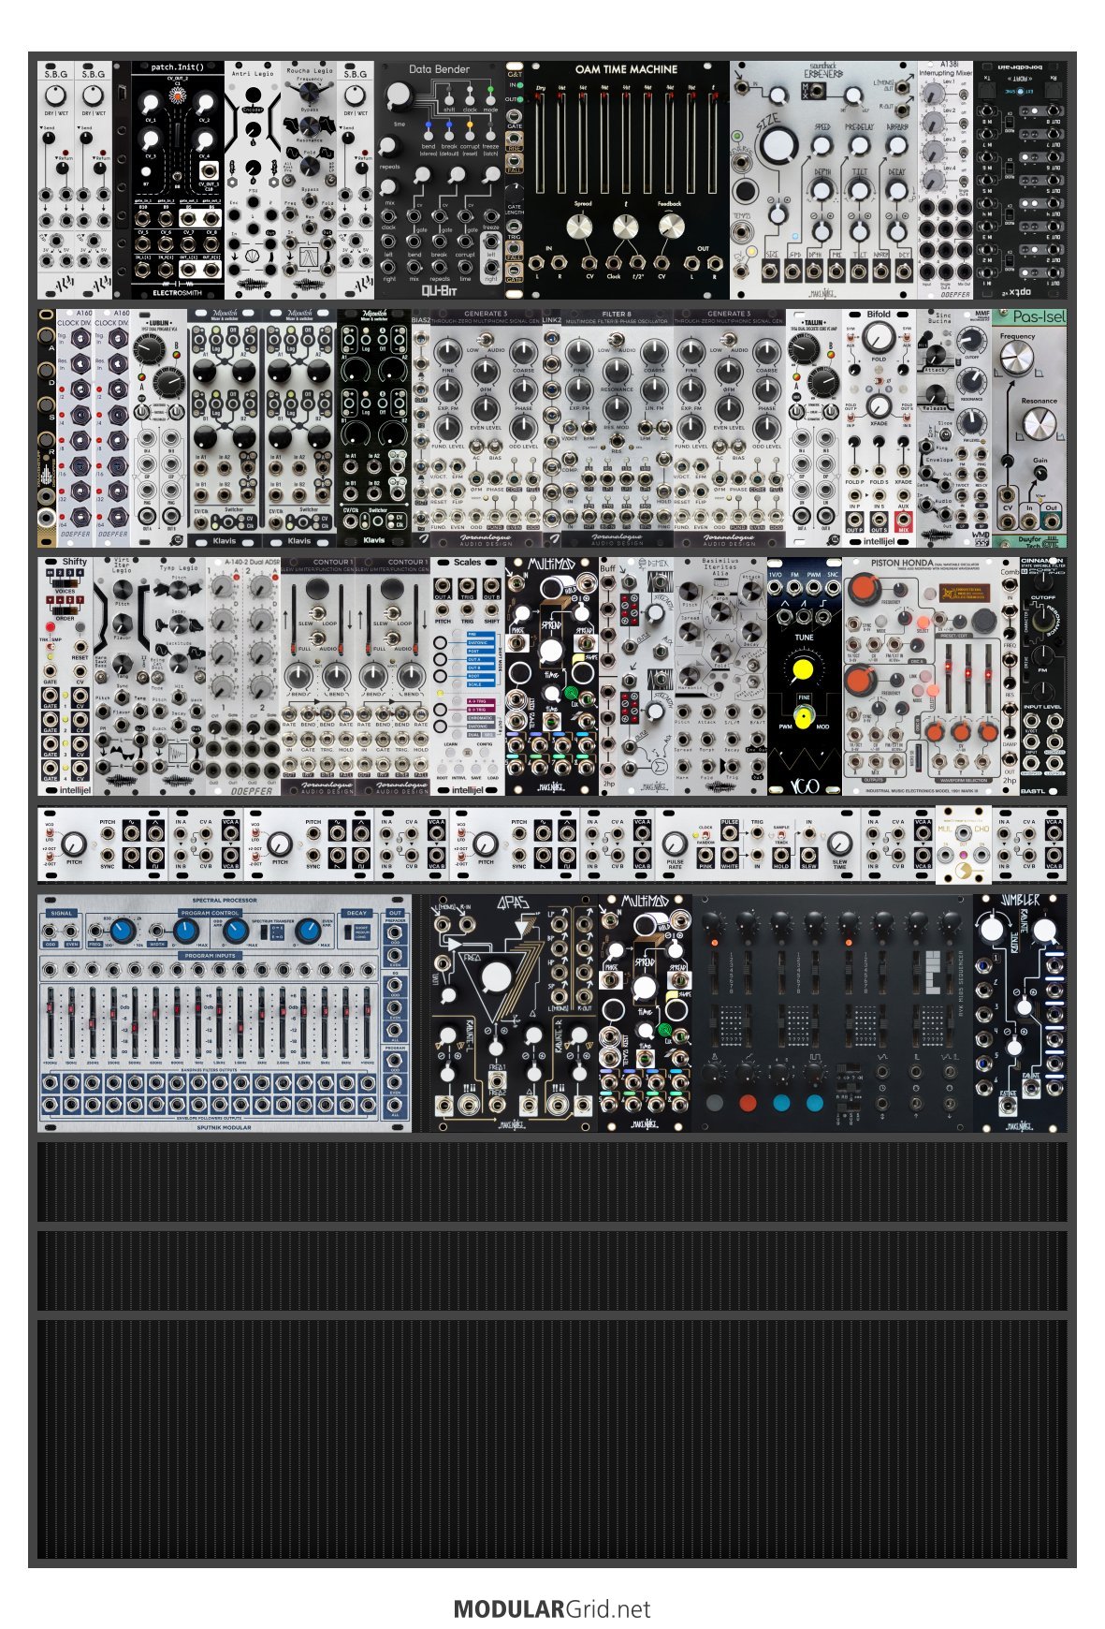Select the 2hp Comb module

pyautogui.click(x=1010, y=676)
